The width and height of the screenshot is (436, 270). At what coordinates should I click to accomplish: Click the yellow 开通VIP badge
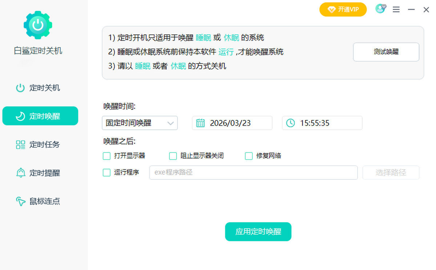tap(343, 9)
